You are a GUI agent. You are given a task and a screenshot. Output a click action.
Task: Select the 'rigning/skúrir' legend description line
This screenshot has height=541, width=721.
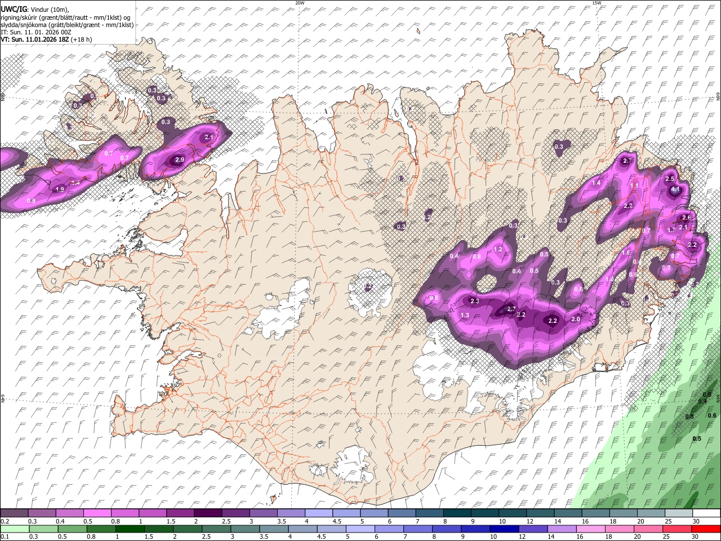point(66,17)
